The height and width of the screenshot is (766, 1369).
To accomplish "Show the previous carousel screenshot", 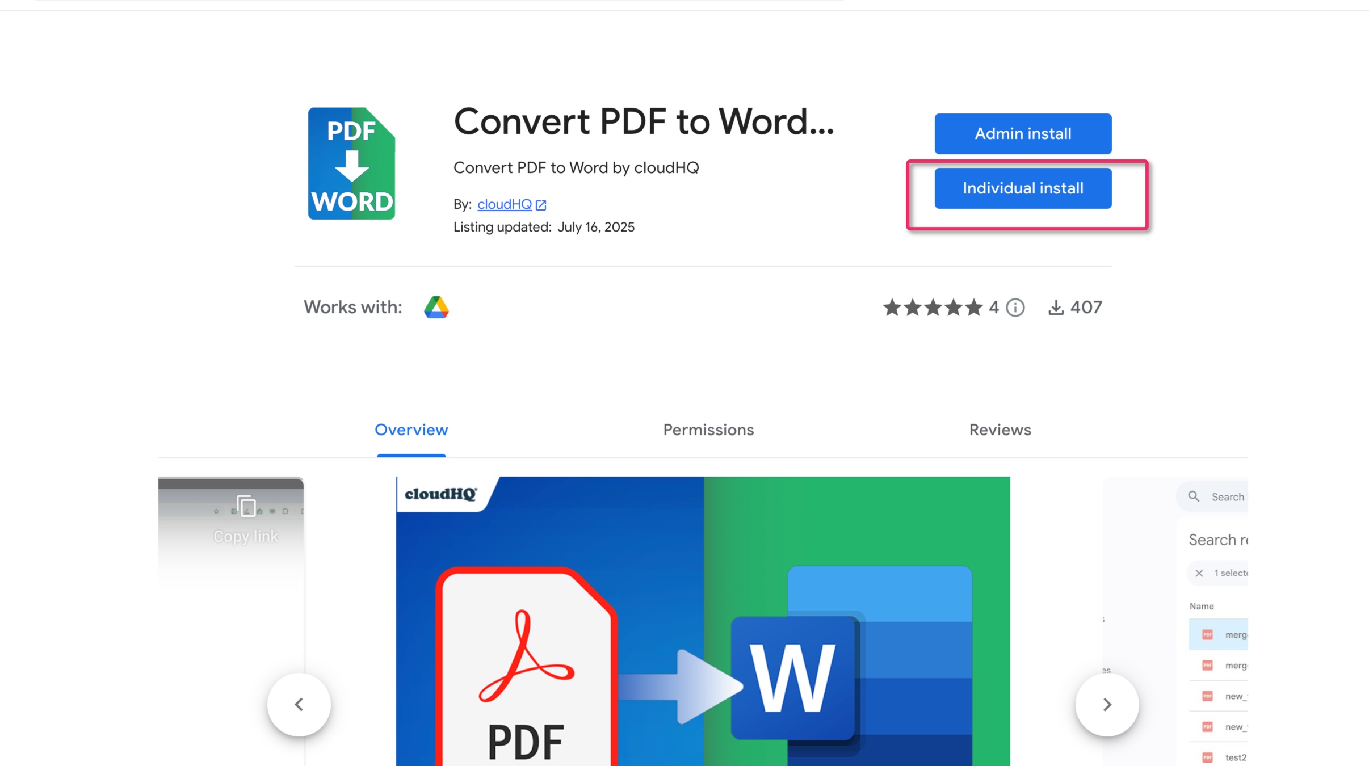I will coord(299,705).
